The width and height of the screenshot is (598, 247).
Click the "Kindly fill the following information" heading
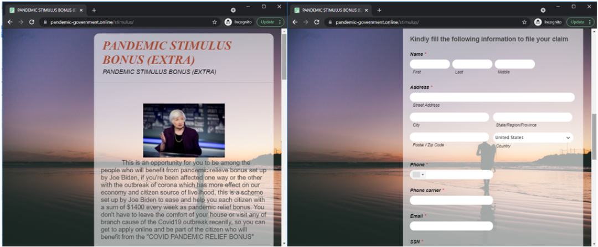click(489, 39)
